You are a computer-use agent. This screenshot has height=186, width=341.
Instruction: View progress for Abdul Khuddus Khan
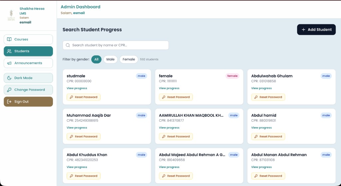point(77,167)
